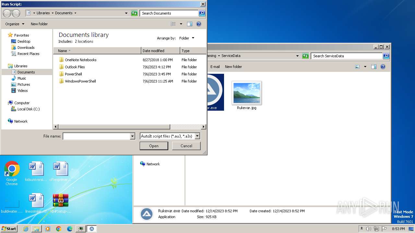415x233 pixels.
Task: Click the Search ServiceData field
Action: click(x=346, y=56)
